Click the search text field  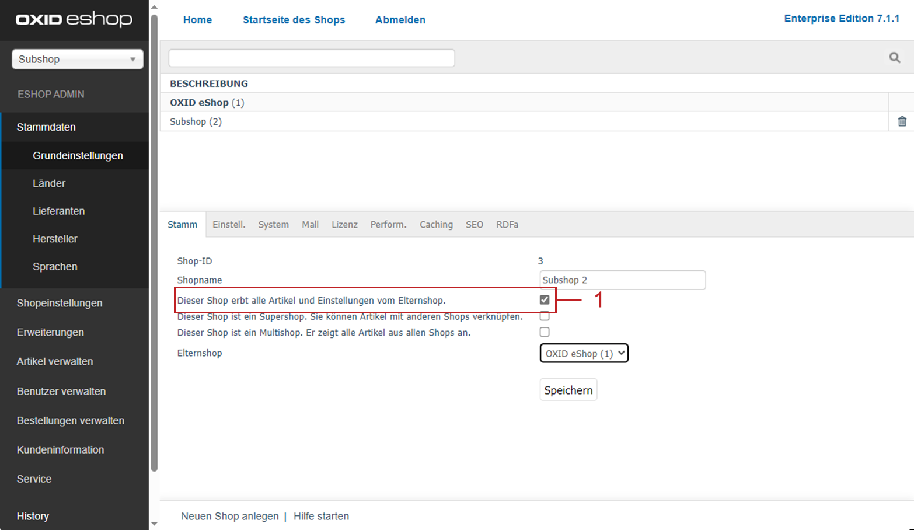[312, 58]
